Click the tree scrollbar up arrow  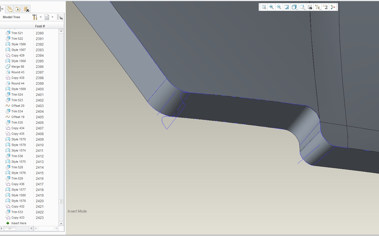pyautogui.click(x=61, y=31)
